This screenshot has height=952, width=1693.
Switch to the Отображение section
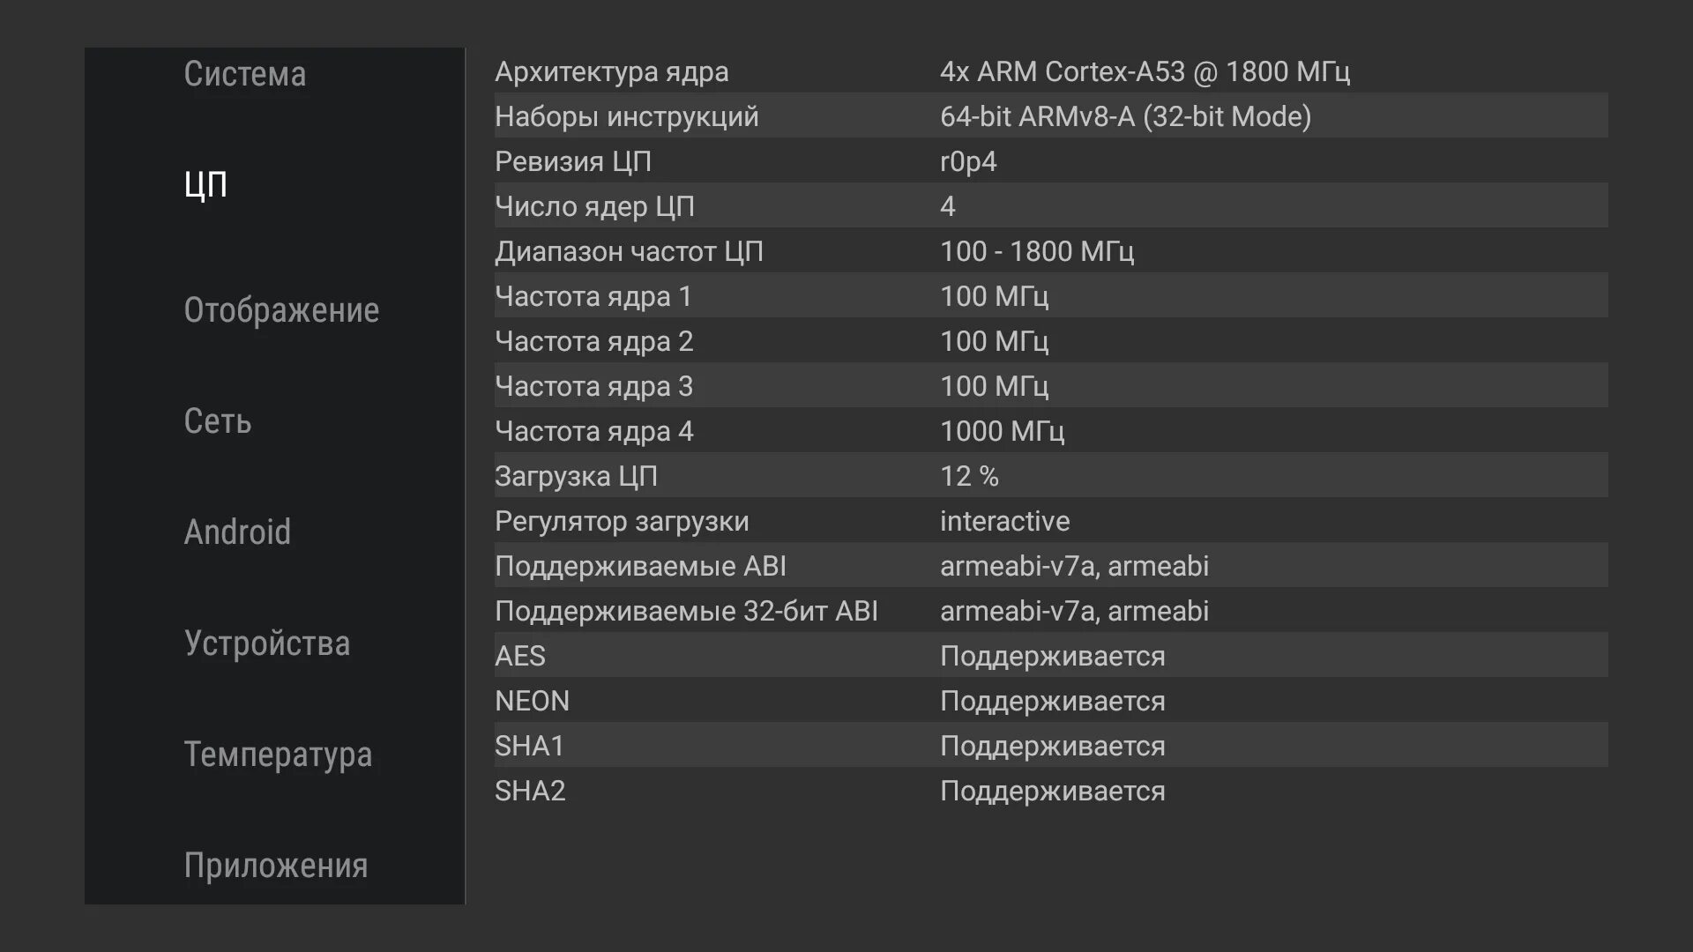(281, 310)
